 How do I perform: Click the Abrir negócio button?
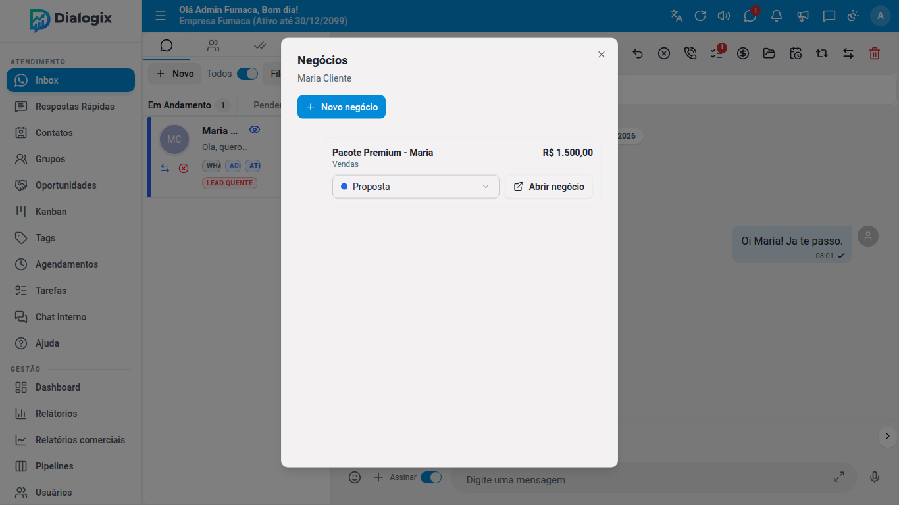click(549, 187)
